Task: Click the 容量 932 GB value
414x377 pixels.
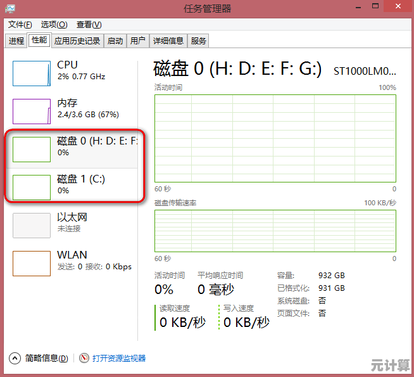Action: click(x=331, y=275)
